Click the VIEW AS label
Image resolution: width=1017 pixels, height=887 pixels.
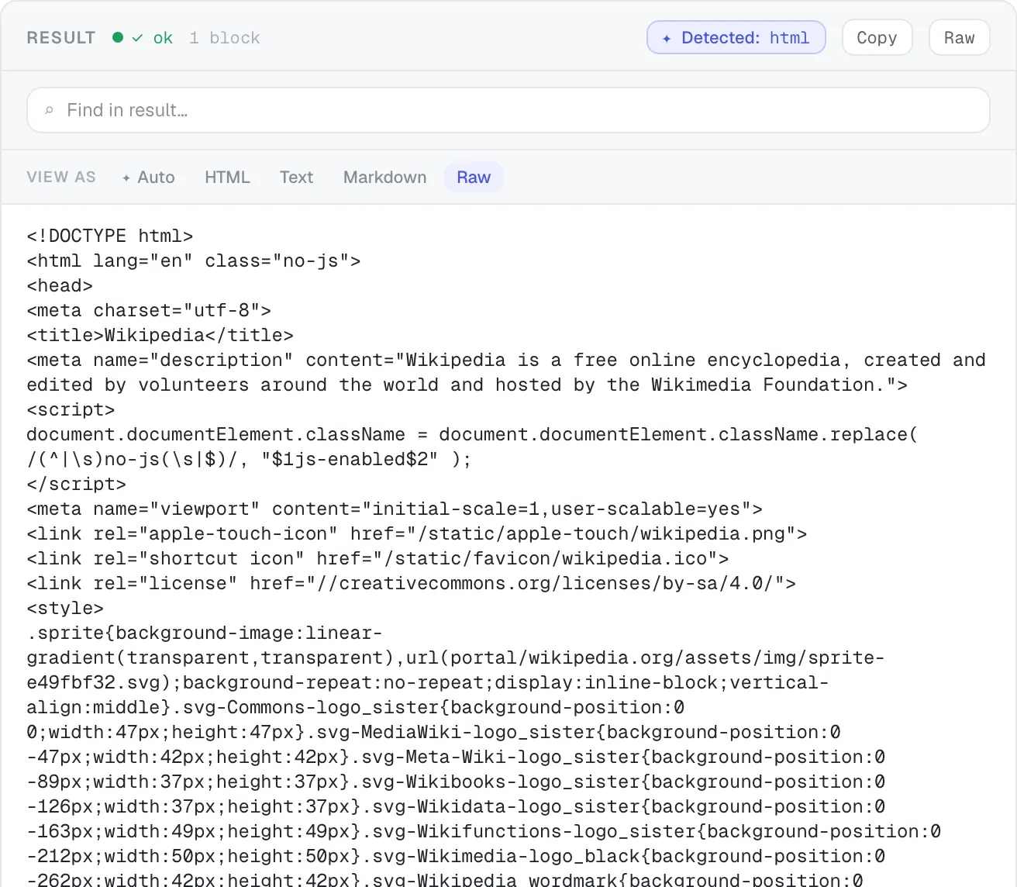click(x=61, y=178)
